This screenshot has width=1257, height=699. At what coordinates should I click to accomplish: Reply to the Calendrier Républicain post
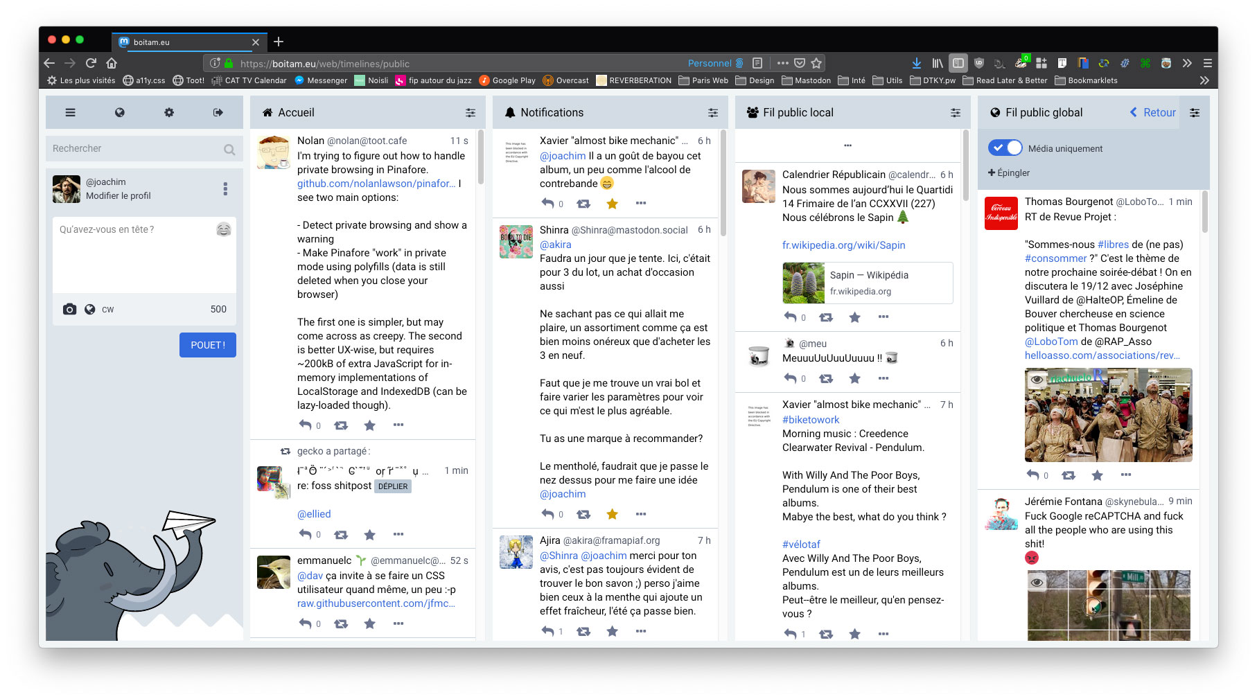(x=791, y=317)
